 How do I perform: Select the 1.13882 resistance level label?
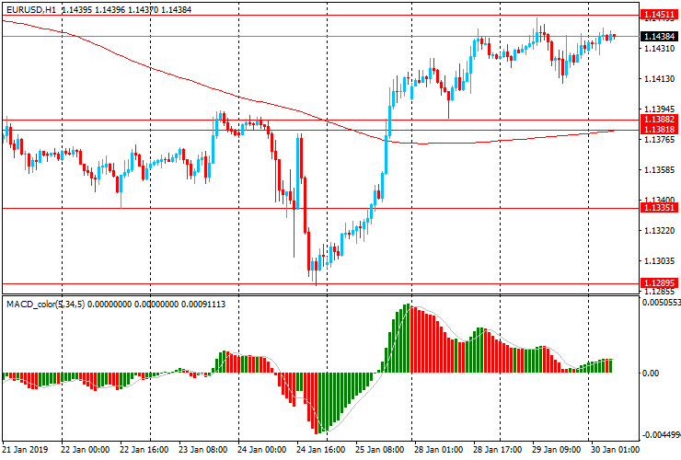pos(660,120)
